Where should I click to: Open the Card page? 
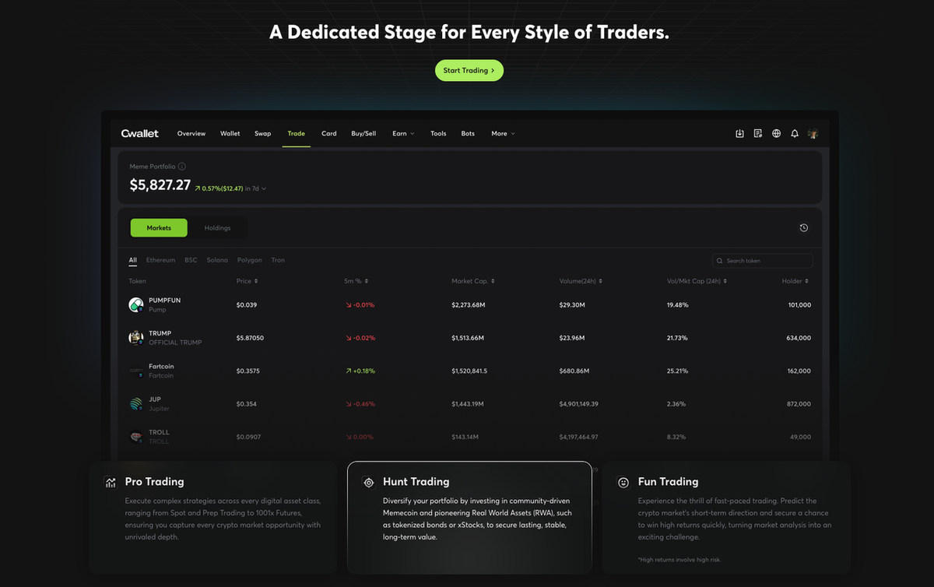[x=329, y=134]
